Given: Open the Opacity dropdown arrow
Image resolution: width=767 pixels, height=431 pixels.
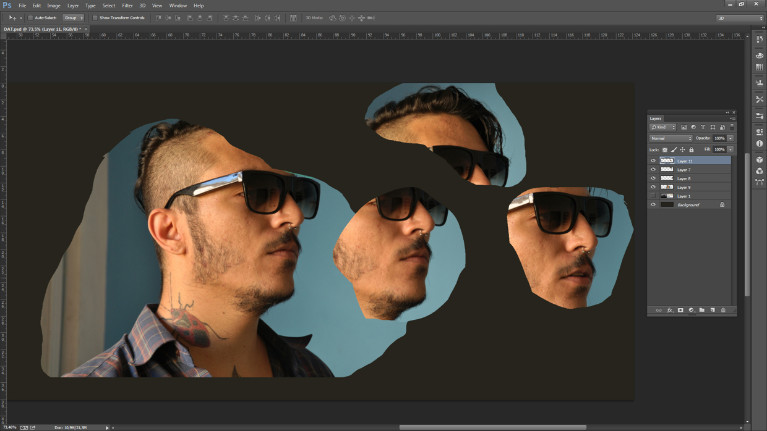Looking at the screenshot, I should pyautogui.click(x=729, y=138).
